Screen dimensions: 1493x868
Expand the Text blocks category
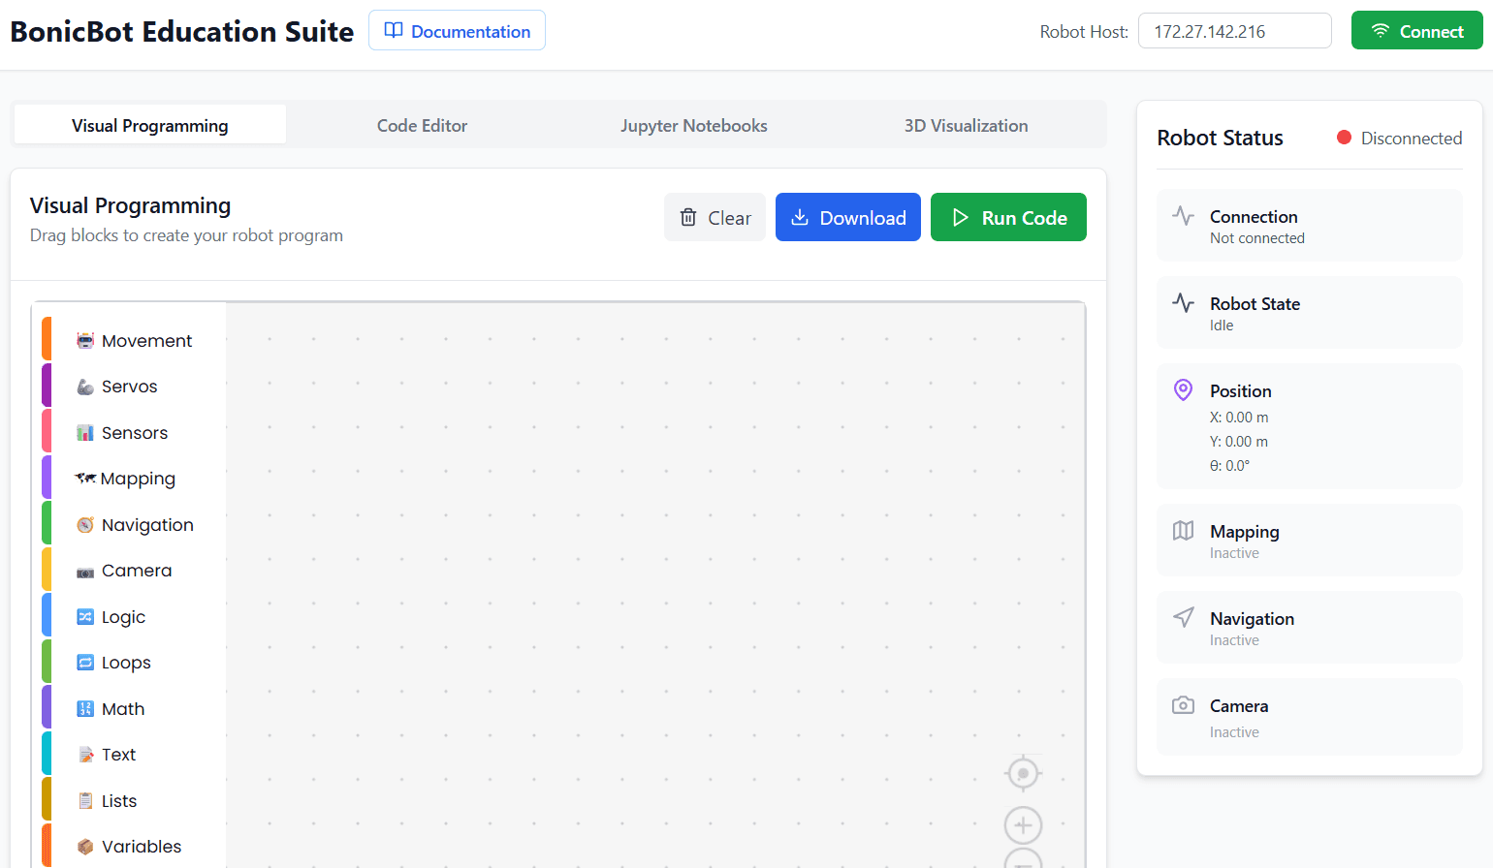pyautogui.click(x=118, y=754)
